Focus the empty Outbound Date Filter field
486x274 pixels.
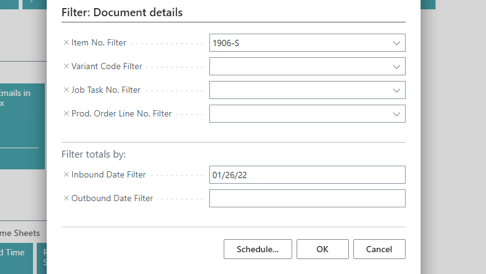click(307, 199)
